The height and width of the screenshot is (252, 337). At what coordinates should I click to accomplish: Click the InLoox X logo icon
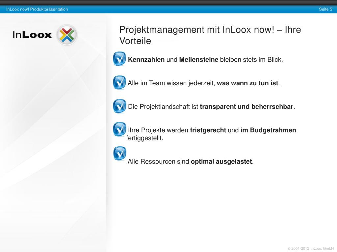tap(67, 35)
